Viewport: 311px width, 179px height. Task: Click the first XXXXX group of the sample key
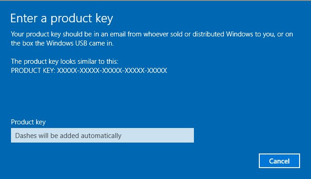click(67, 71)
